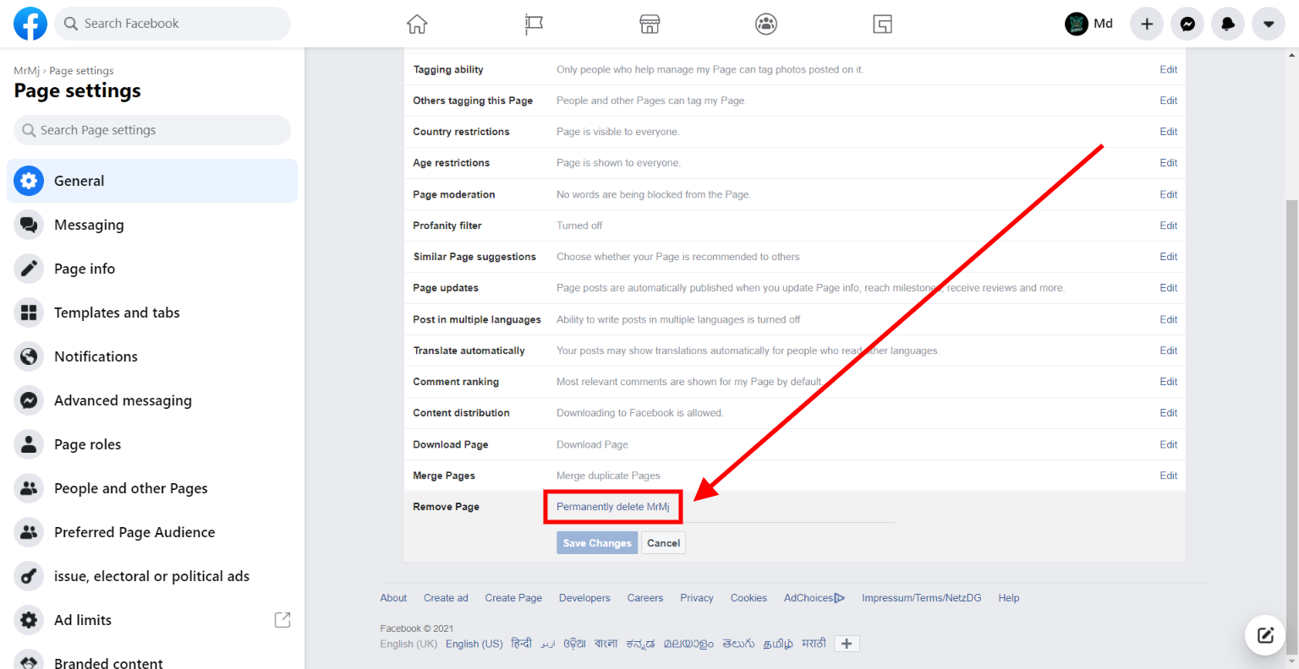The image size is (1299, 669).
Task: Edit Page moderation setting
Action: click(1169, 194)
